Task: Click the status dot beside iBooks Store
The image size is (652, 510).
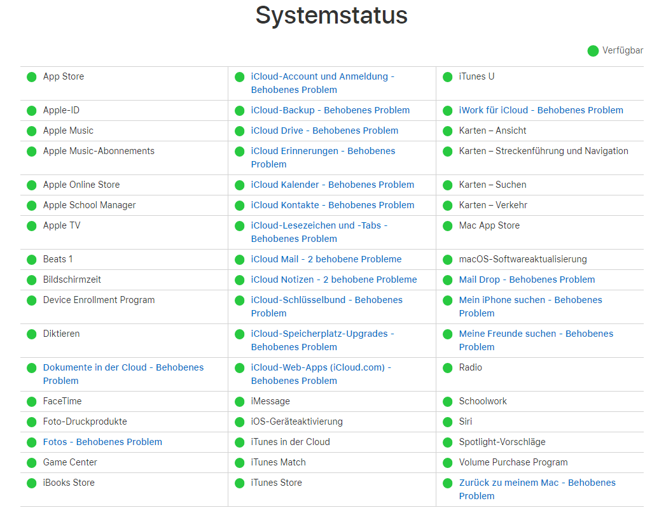Action: tap(32, 483)
